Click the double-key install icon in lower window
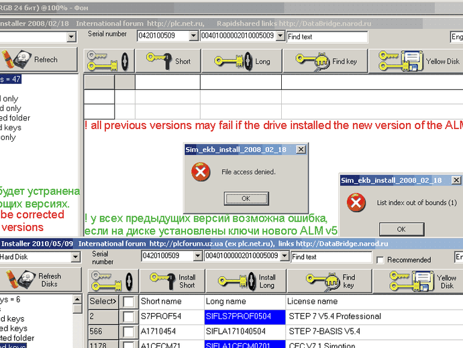 113,281
